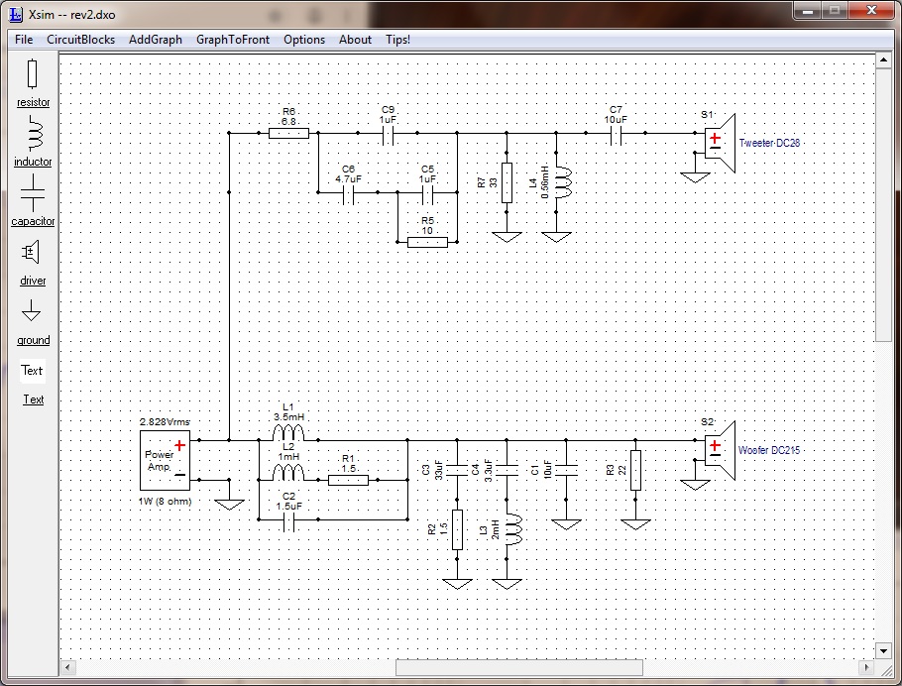Click the inductor label in palette
The height and width of the screenshot is (686, 902).
click(x=33, y=162)
